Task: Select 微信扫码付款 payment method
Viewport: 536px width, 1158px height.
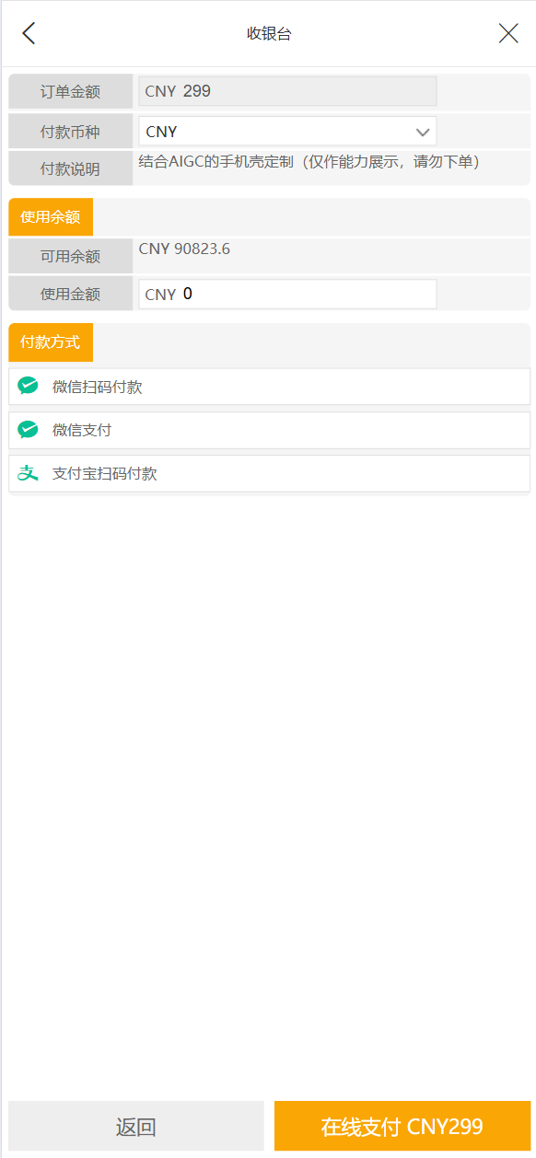Action: tap(269, 387)
